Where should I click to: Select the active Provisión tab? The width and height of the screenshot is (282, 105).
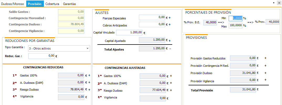pos(35,4)
